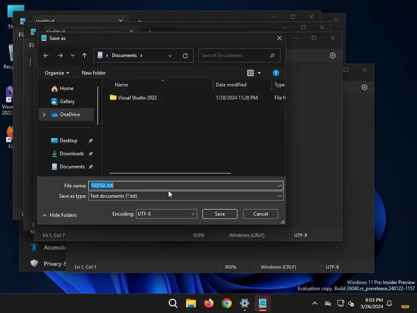417x313 pixels.
Task: Sort by Name column header
Action: tap(121, 85)
